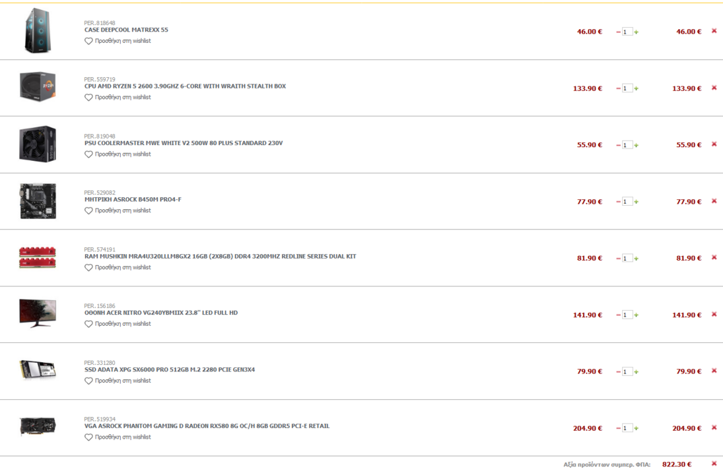The width and height of the screenshot is (723, 475).
Task: Open CPU AMD RYZEN 5 2600 product title
Action: coord(185,86)
